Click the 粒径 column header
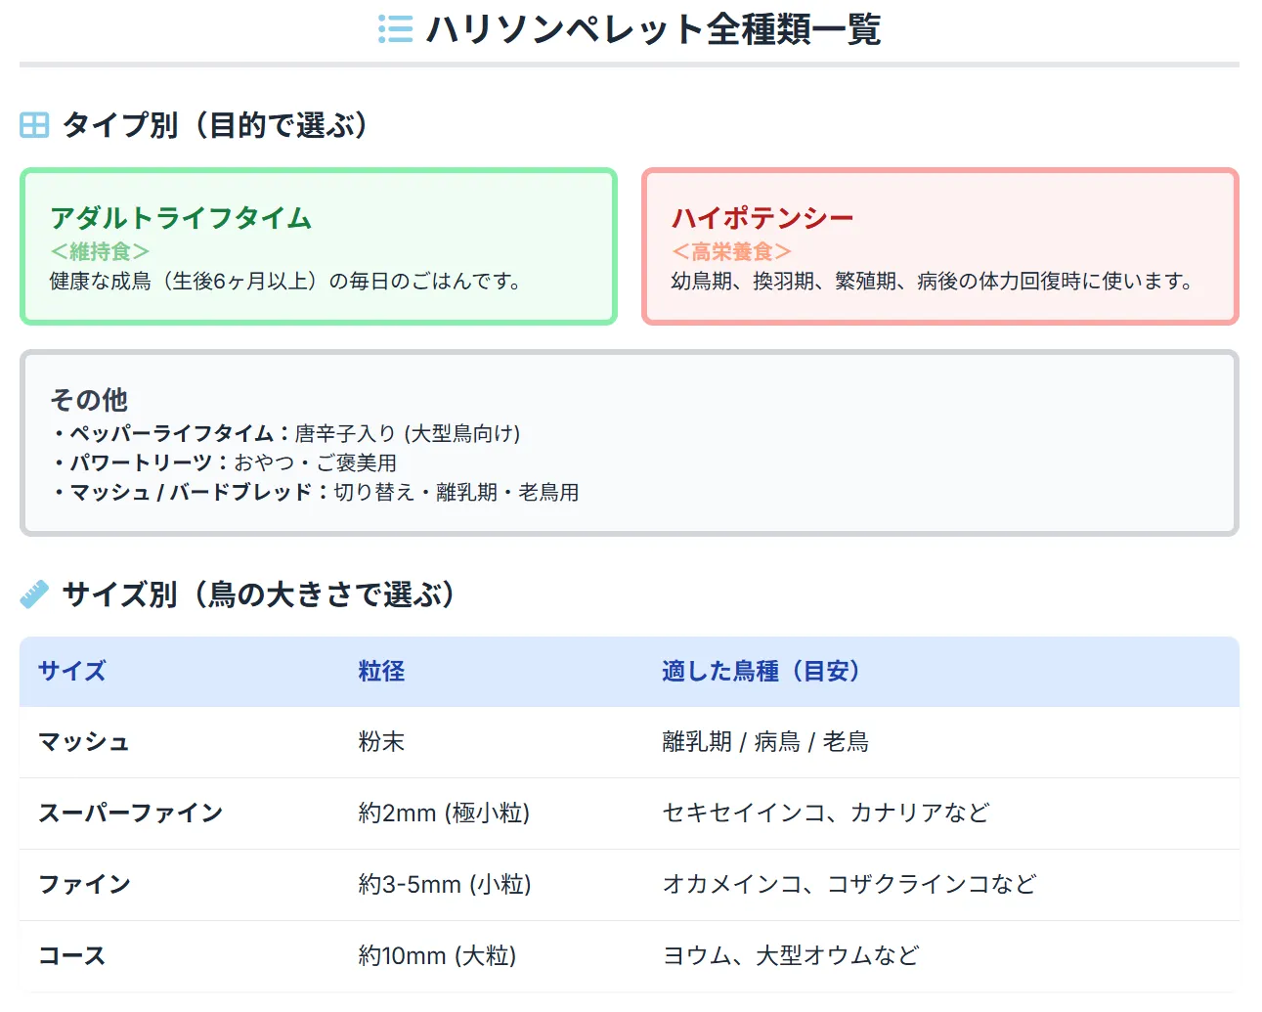This screenshot has height=1012, width=1262. [x=381, y=672]
